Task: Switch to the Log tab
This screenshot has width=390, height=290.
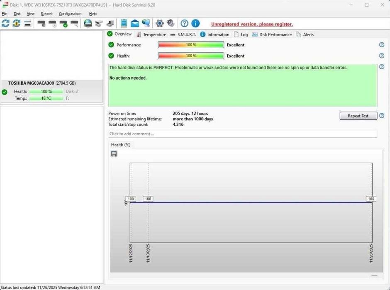Action: tap(241, 34)
